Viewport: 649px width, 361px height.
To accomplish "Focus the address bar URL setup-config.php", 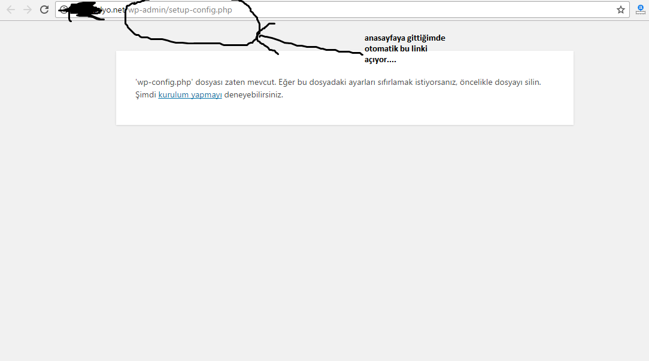I will pyautogui.click(x=342, y=10).
